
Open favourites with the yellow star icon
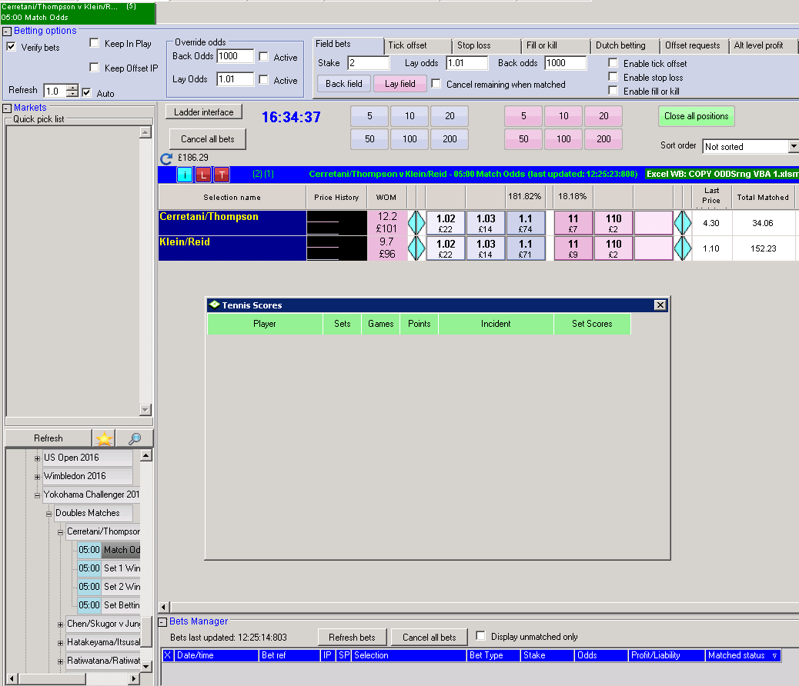coord(104,438)
